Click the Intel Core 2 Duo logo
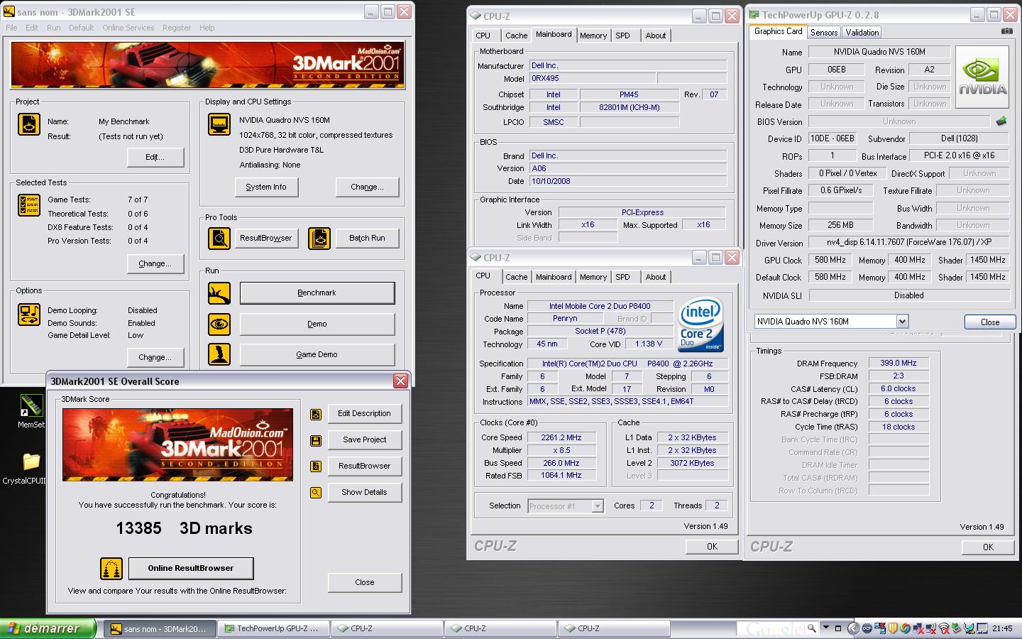The height and width of the screenshot is (639, 1022). (700, 324)
